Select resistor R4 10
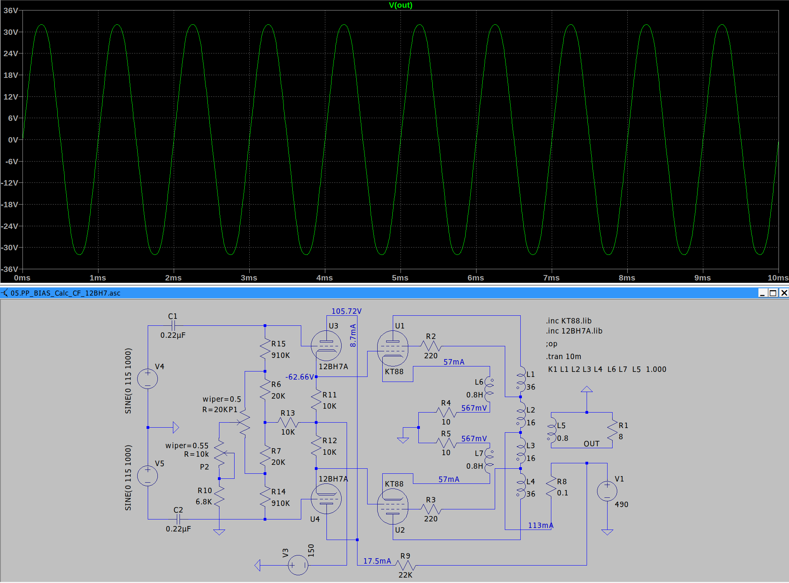789x583 pixels. pos(446,413)
